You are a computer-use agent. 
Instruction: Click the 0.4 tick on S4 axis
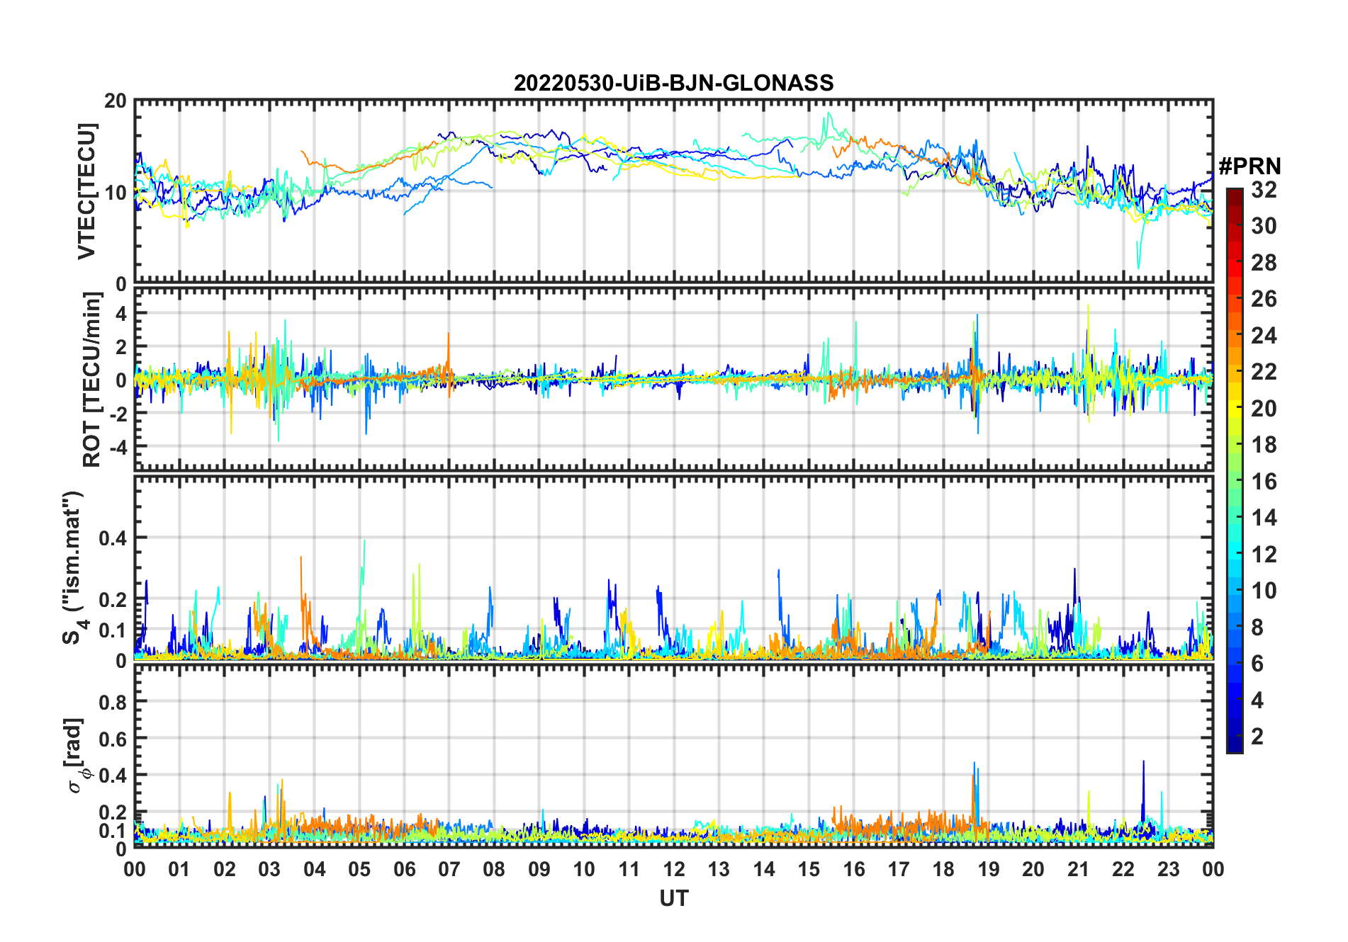click(x=113, y=538)
